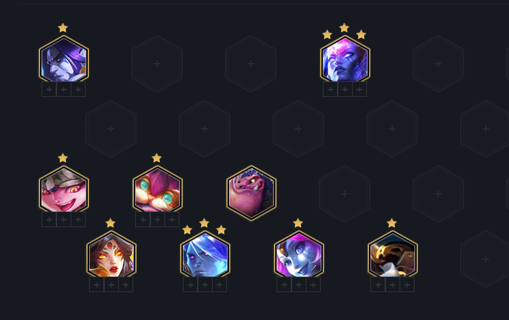Select the purple-haired male champion hexagon
Image resolution: width=509 pixels, height=320 pixels.
coord(64,60)
